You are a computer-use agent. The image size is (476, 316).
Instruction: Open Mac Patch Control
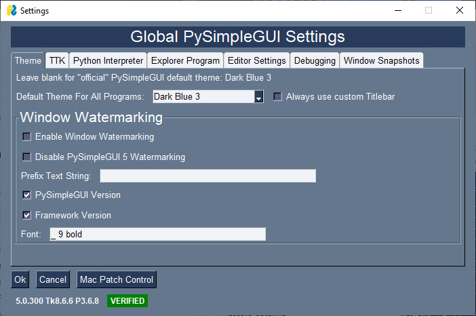point(117,279)
